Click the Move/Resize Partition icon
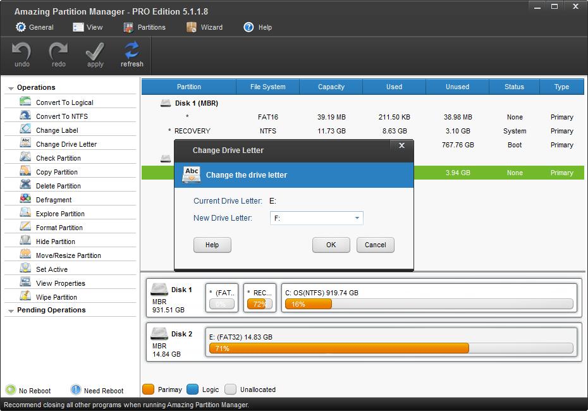This screenshot has height=411, width=588. point(25,254)
